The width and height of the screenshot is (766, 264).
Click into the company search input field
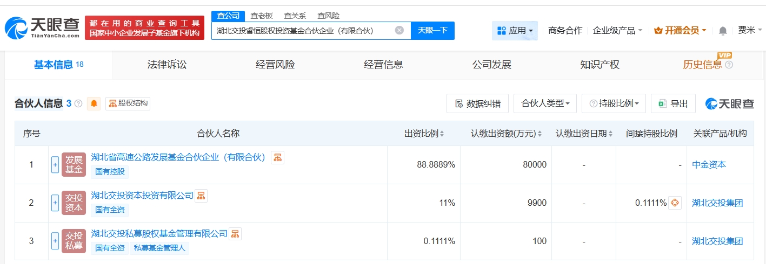click(x=303, y=31)
